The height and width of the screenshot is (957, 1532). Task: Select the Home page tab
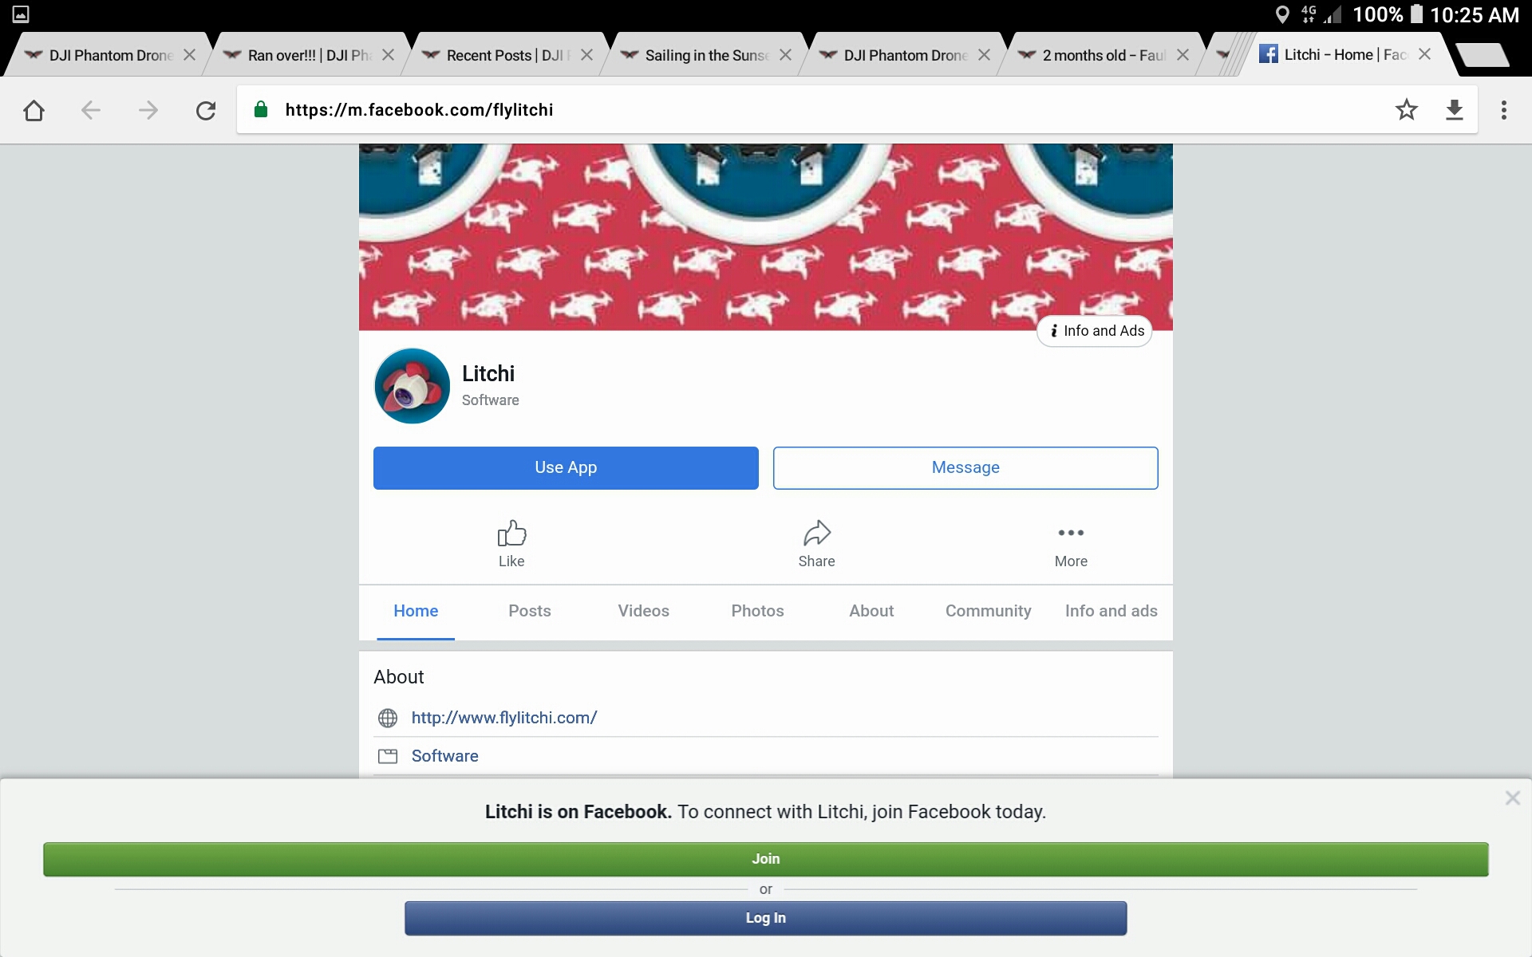pos(416,611)
